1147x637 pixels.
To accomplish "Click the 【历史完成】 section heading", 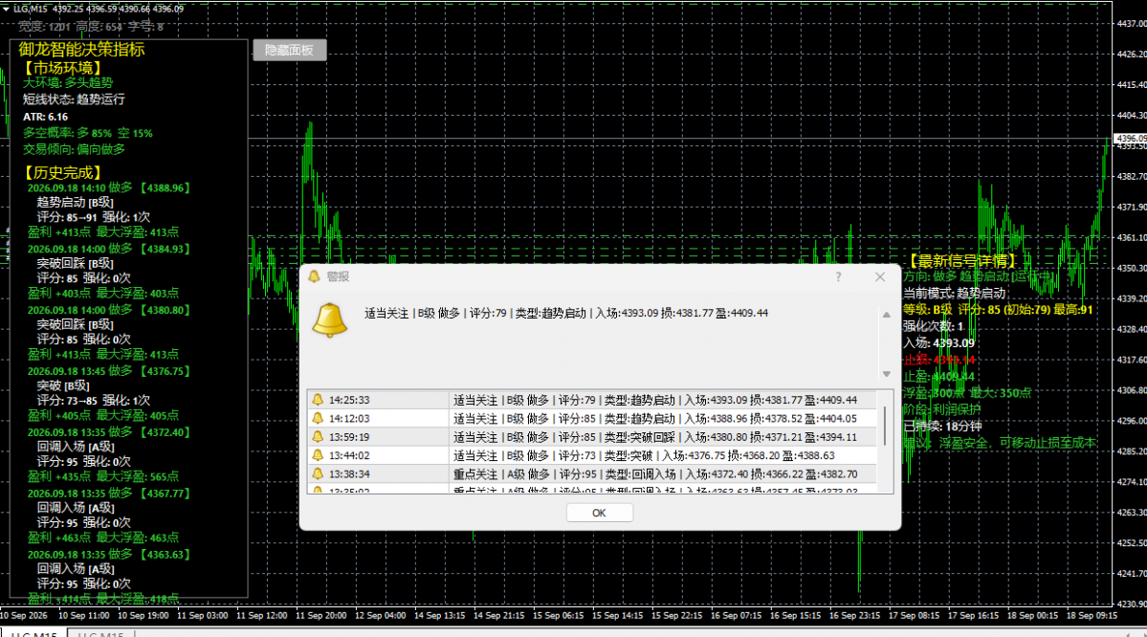I will (62, 172).
